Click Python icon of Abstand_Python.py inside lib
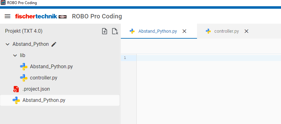The height and width of the screenshot is (124, 281). click(x=24, y=67)
